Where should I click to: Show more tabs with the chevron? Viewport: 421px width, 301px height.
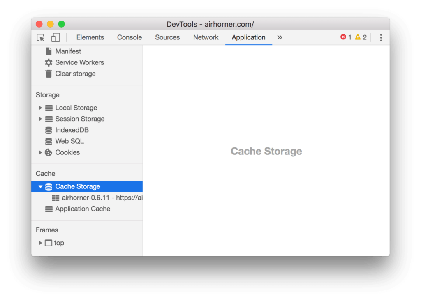tap(280, 37)
